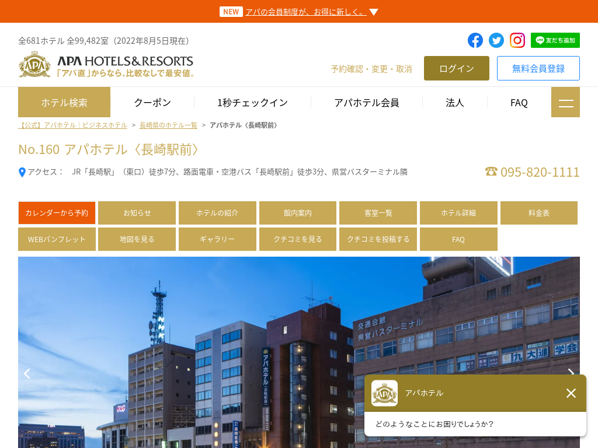This screenshot has height=448, width=598.
Task: Click the LINE 友だち追加 button
Action: (555, 40)
